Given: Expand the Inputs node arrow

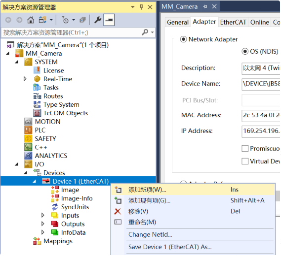Looking at the screenshot, I should coord(42,215).
